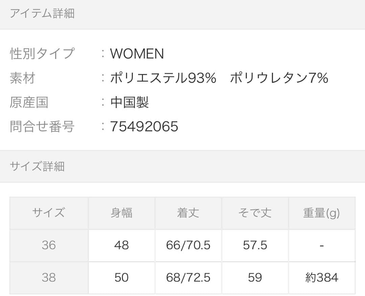Tap the 重量(g) column header

(321, 213)
